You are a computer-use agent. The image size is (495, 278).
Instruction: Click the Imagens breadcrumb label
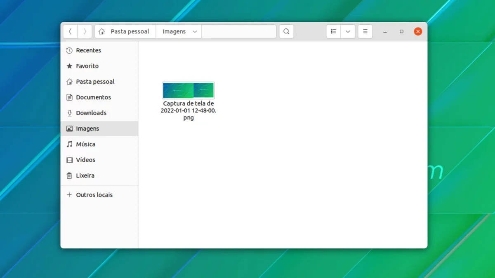(x=174, y=31)
